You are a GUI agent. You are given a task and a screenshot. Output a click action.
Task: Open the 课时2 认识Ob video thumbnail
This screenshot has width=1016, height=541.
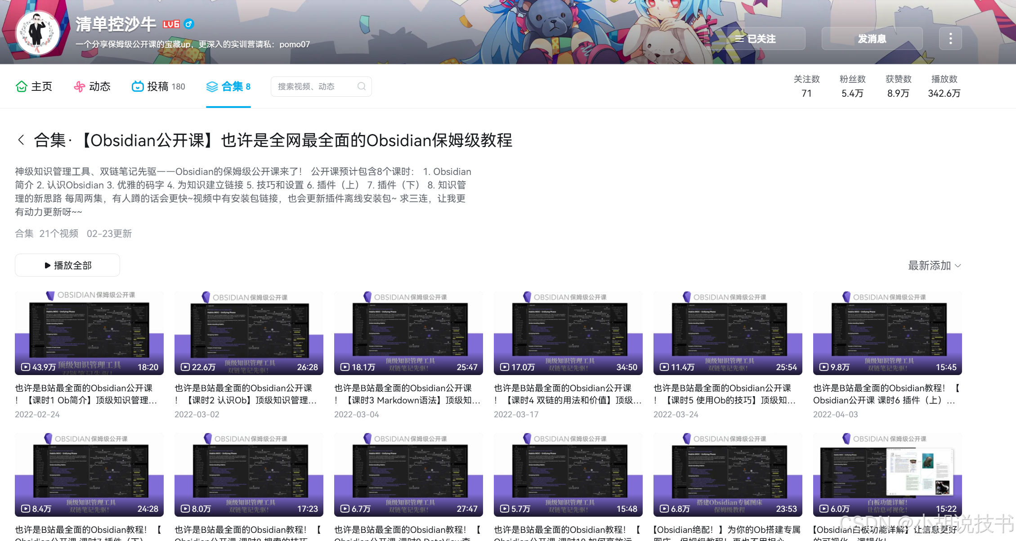tap(249, 333)
